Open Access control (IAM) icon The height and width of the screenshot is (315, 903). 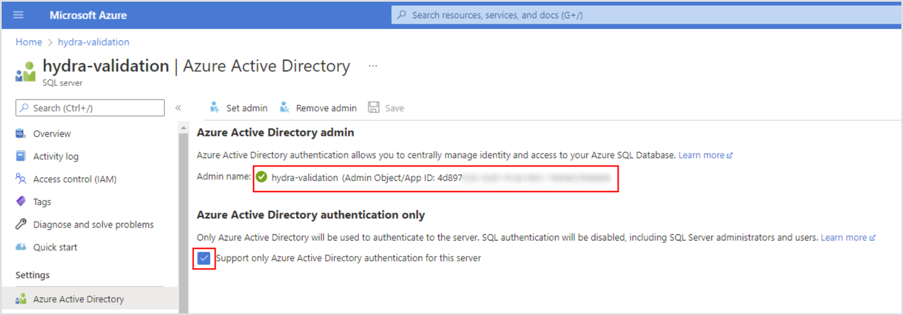21,179
